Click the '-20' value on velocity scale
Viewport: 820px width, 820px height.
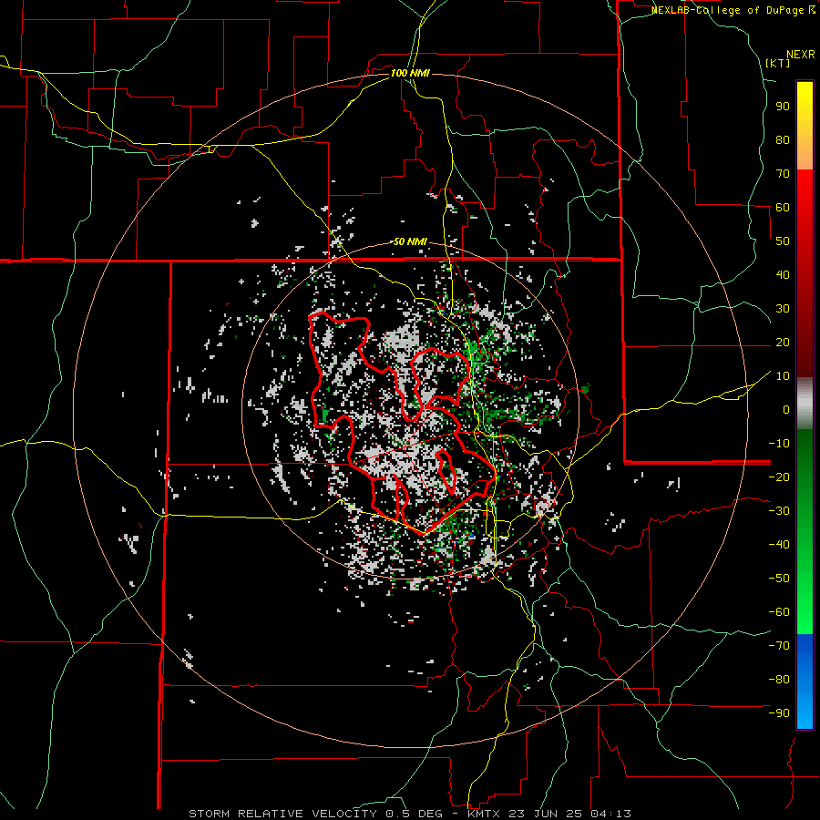click(779, 477)
